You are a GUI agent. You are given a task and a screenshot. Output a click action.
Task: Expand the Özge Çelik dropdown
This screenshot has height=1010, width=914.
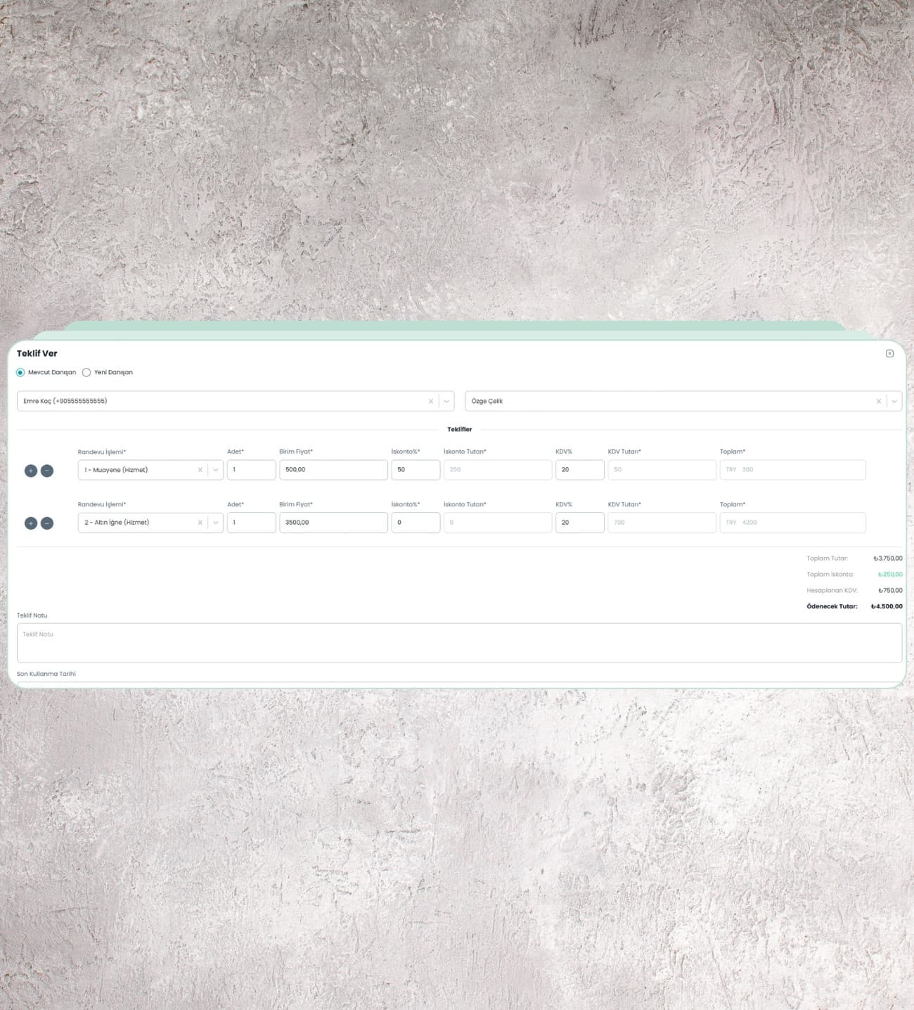894,402
